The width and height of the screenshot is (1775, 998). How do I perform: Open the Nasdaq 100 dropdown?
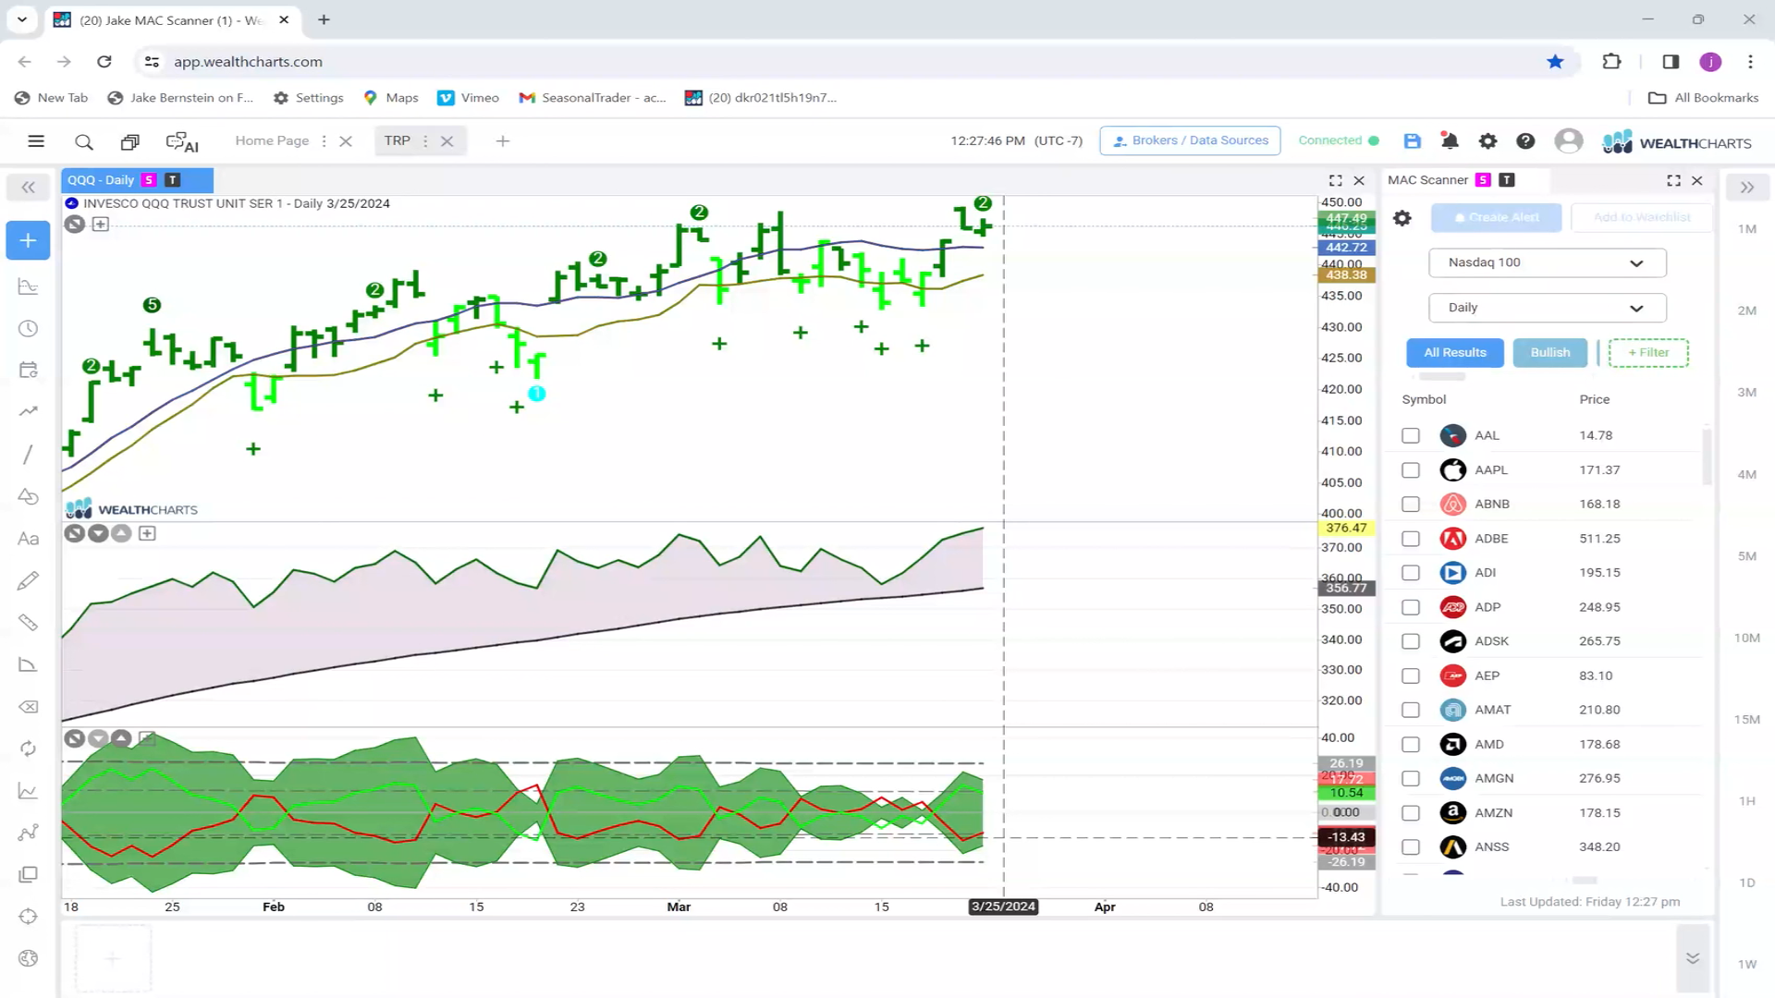click(x=1547, y=262)
